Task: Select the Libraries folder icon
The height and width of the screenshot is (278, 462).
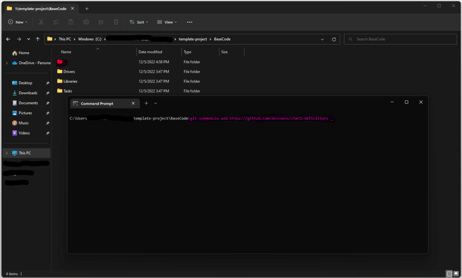Action: 60,81
